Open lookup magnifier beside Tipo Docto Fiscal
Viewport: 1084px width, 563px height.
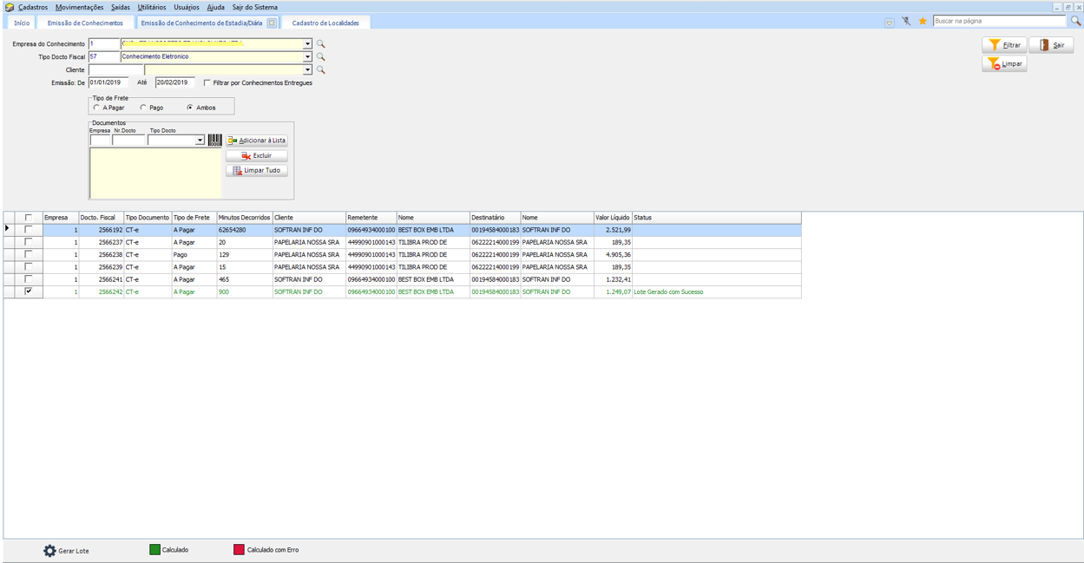[320, 56]
